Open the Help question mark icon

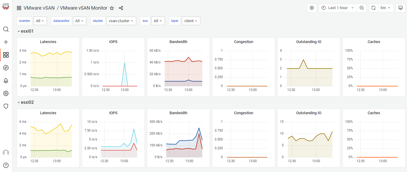click(x=6, y=165)
